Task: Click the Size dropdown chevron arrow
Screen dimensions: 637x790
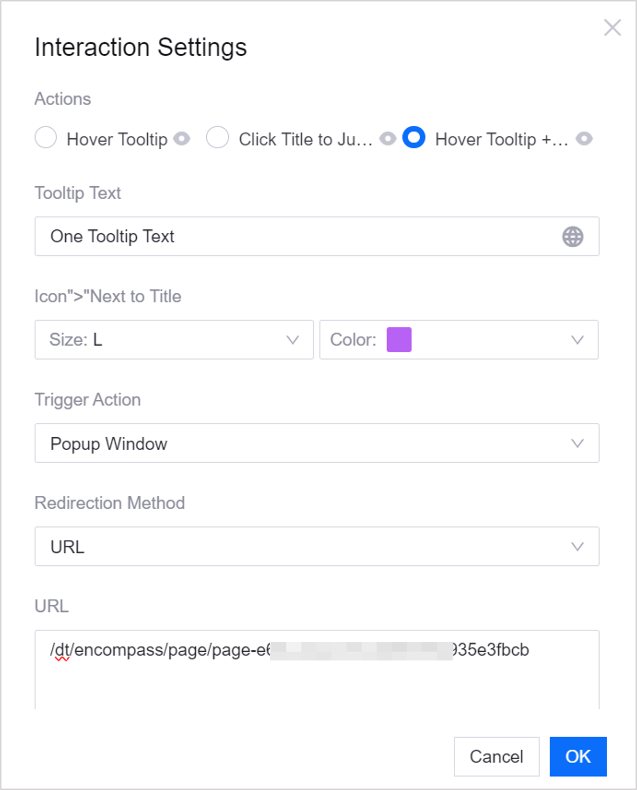Action: click(x=292, y=340)
